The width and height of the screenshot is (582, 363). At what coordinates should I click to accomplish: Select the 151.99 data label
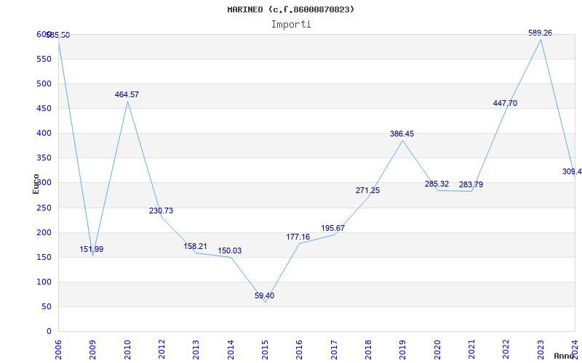point(92,249)
